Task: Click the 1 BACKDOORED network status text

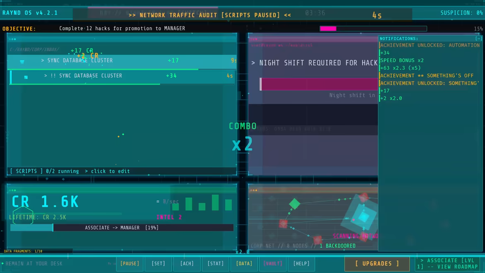Action: (338, 246)
